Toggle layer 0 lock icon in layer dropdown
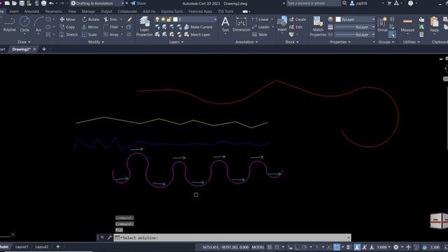448x252 pixels. 169,20
